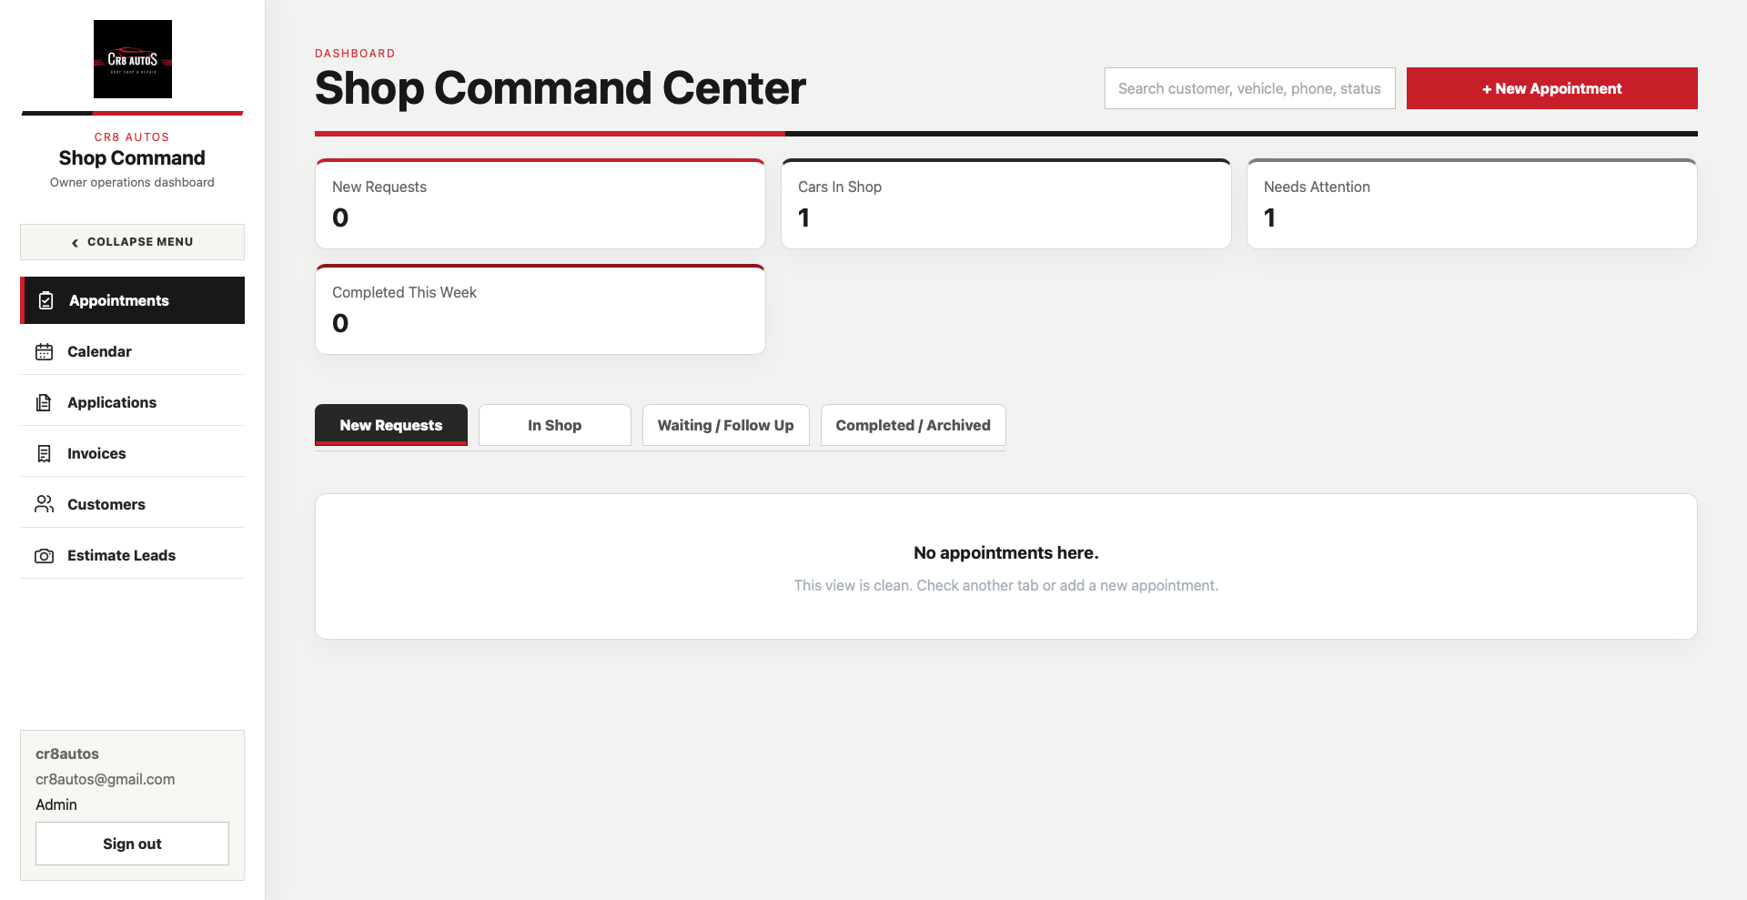This screenshot has width=1747, height=900.
Task: Open the Customers list
Action: [x=133, y=504]
